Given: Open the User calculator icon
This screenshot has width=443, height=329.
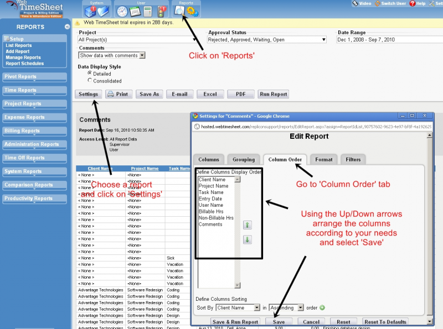Looking at the screenshot, I should tap(148, 12).
